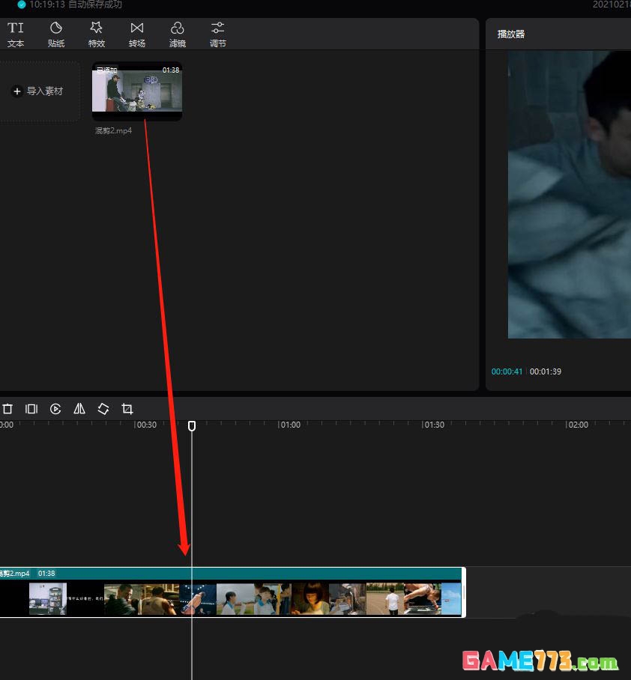The image size is (631, 680).
Task: Open the 调节 (Adjust) panel
Action: (218, 34)
